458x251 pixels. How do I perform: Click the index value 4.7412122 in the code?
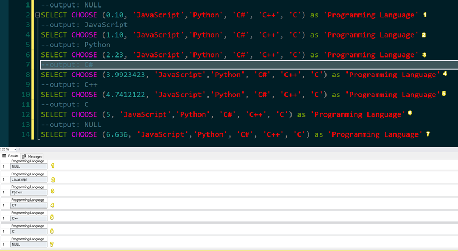[x=126, y=95]
